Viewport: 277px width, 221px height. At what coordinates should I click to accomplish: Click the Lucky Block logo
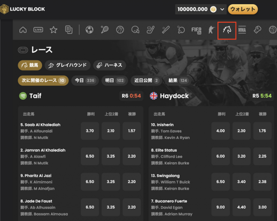pyautogui.click(x=23, y=9)
